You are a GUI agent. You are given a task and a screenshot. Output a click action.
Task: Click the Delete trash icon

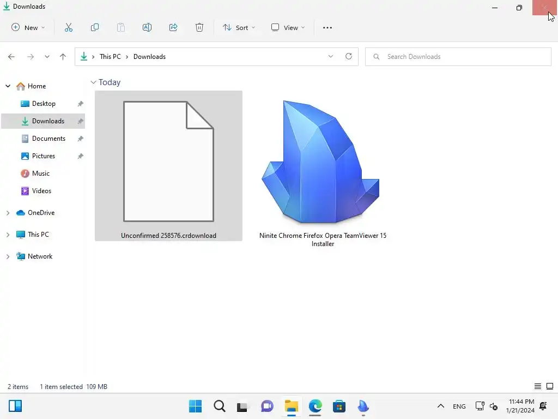coord(199,27)
